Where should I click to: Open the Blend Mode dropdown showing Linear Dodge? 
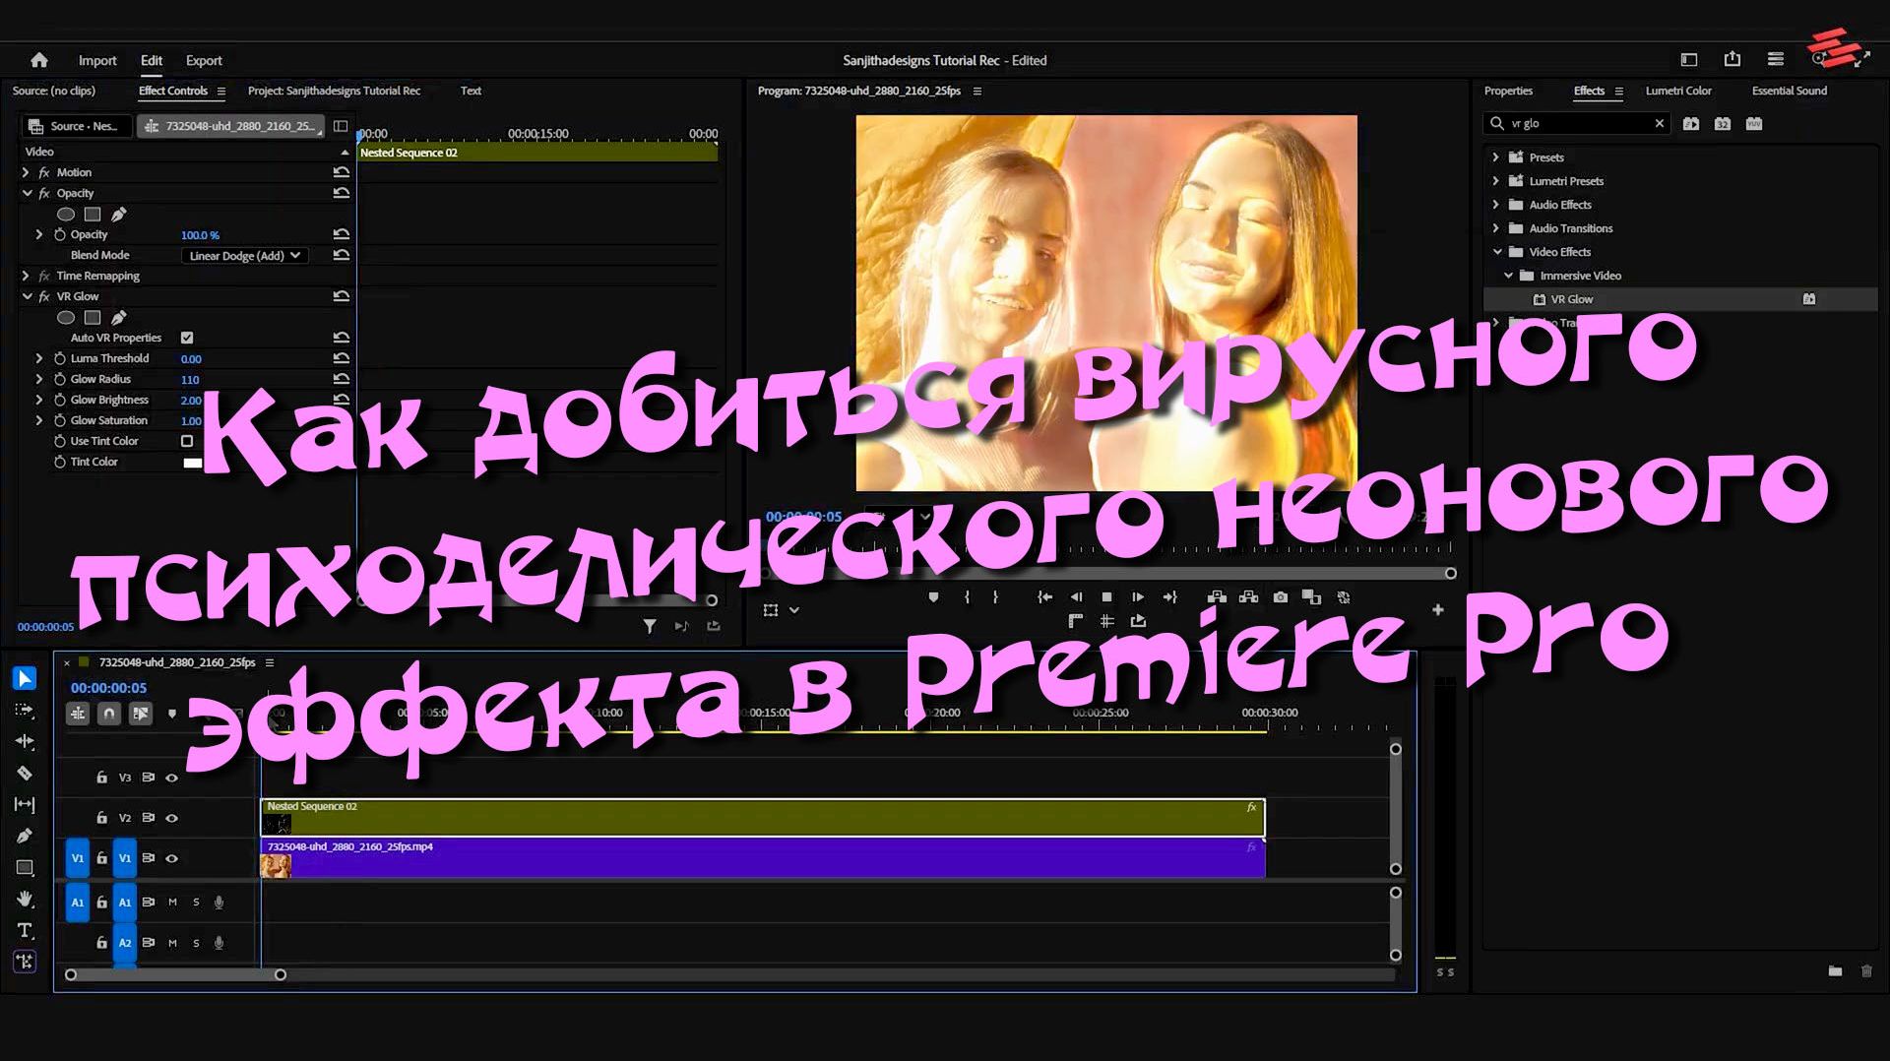(x=243, y=255)
